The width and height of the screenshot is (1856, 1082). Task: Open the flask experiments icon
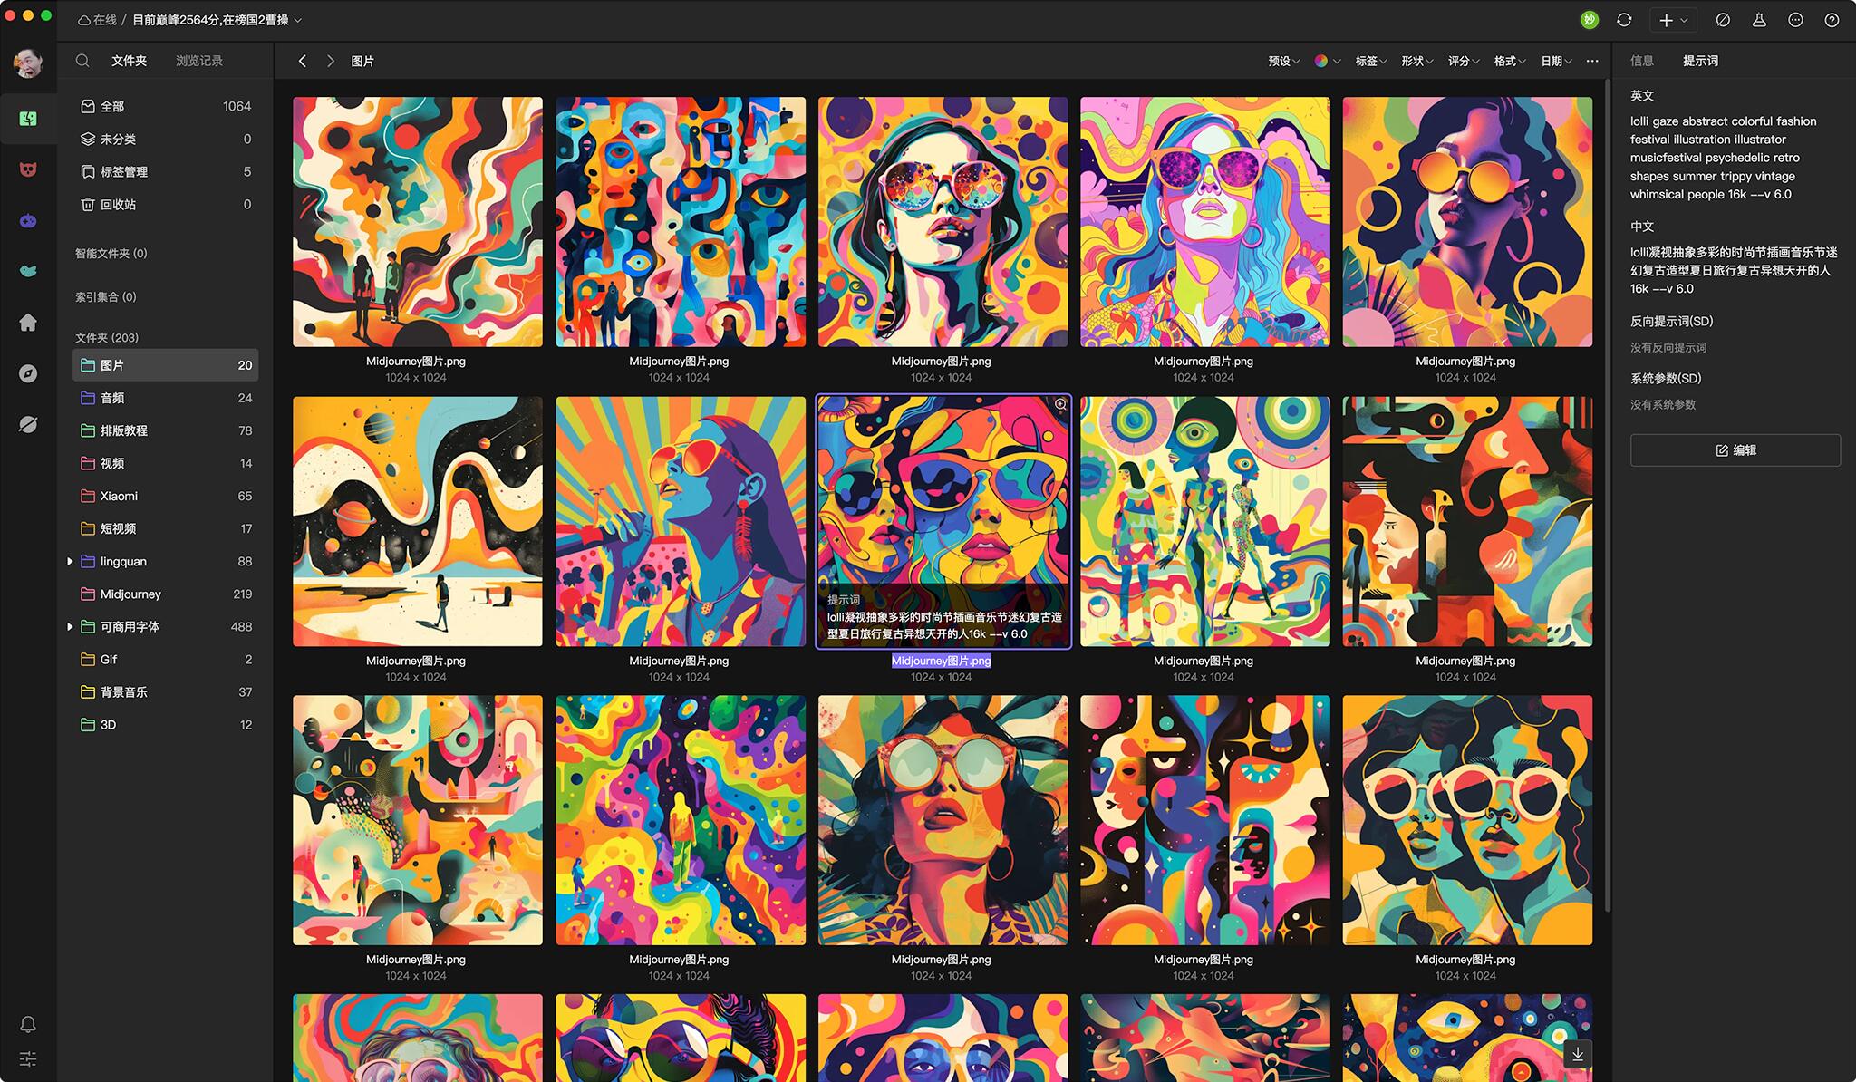(1759, 20)
